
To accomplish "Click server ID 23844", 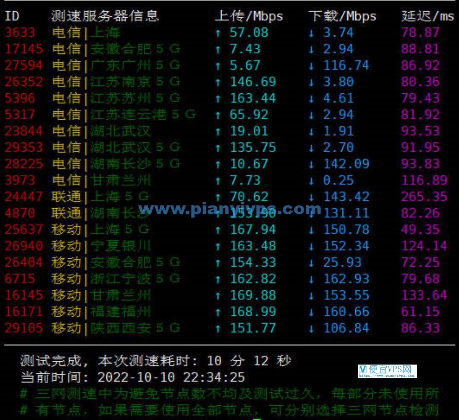I will click(x=24, y=131).
